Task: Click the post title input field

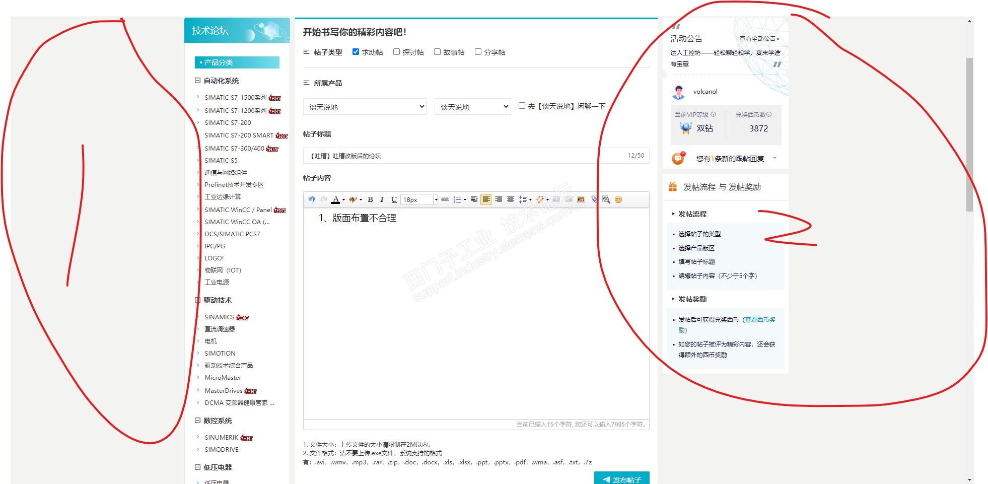Action: coord(476,156)
